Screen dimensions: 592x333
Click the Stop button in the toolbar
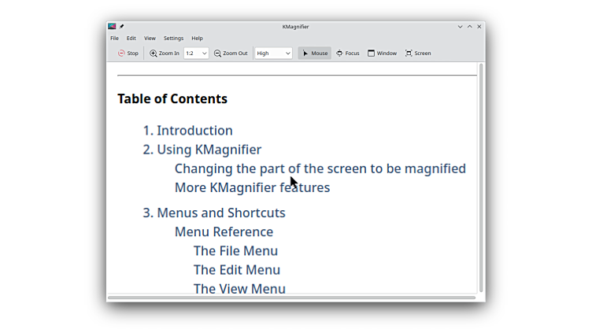128,54
